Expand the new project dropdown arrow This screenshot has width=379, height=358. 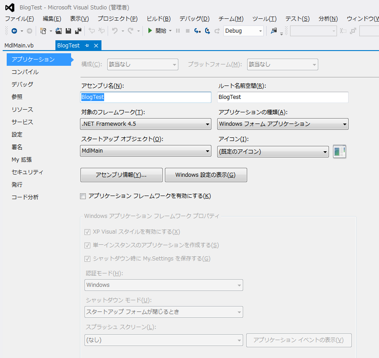pos(51,31)
